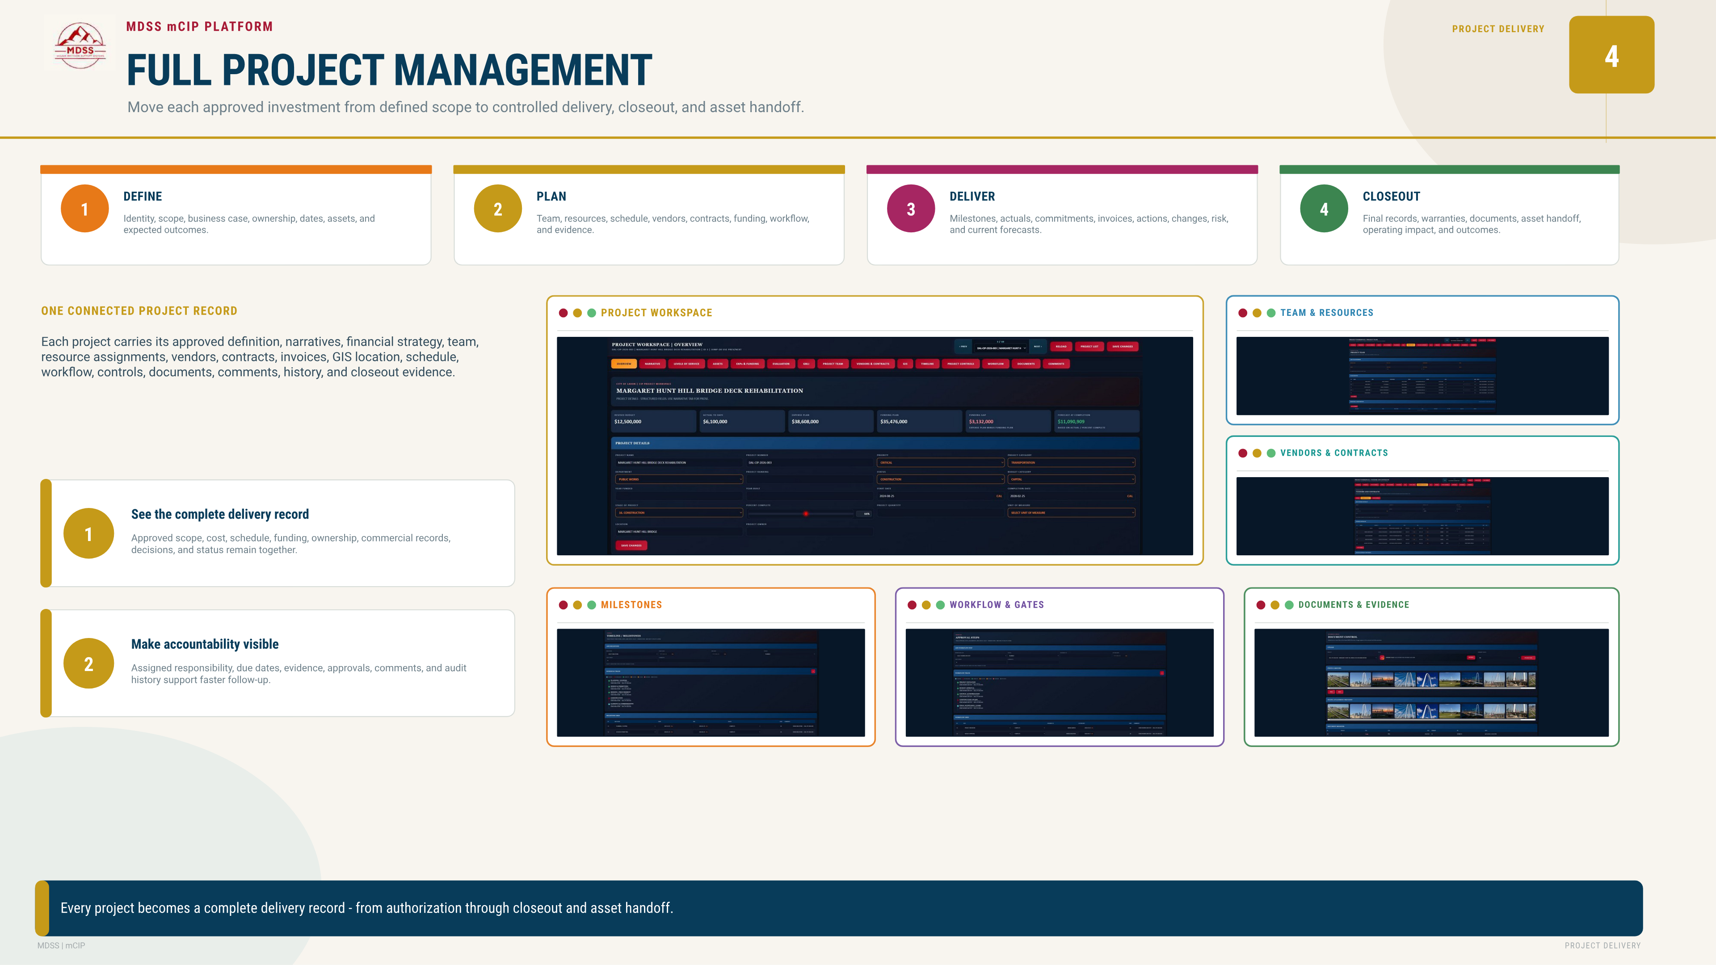
Task: Switch to the Timeline tab
Action: click(927, 364)
